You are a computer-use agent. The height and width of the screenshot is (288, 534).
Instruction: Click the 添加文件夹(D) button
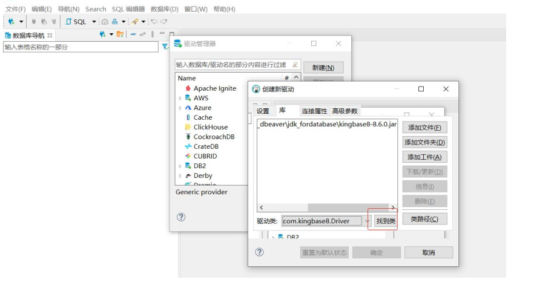click(424, 142)
